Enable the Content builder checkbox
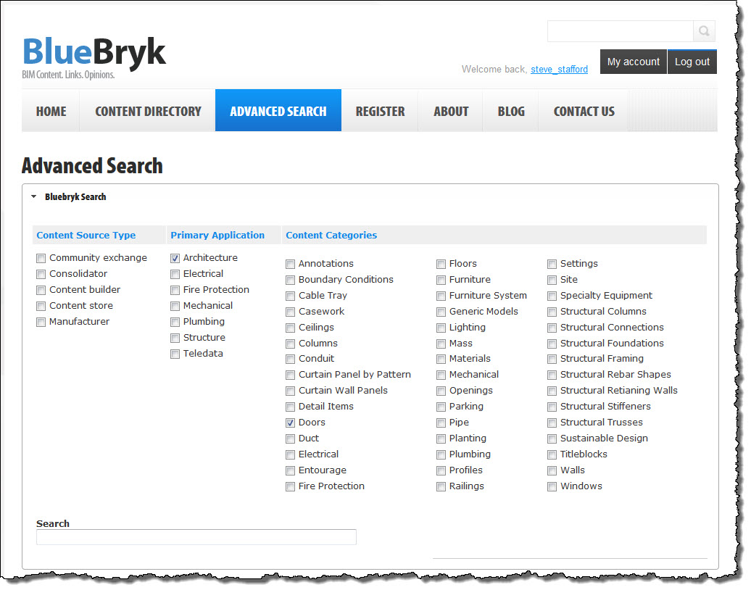The image size is (751, 590). coord(41,290)
